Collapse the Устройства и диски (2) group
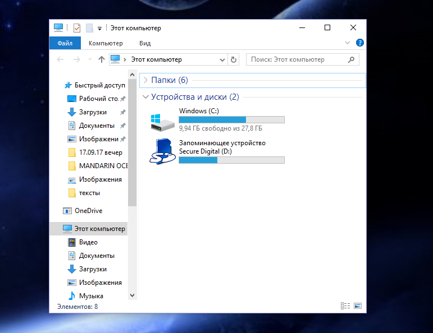 [x=145, y=97]
